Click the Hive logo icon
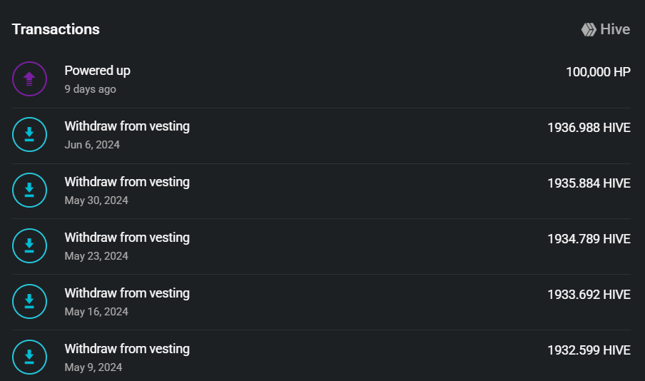This screenshot has height=381, width=645. pyautogui.click(x=589, y=29)
